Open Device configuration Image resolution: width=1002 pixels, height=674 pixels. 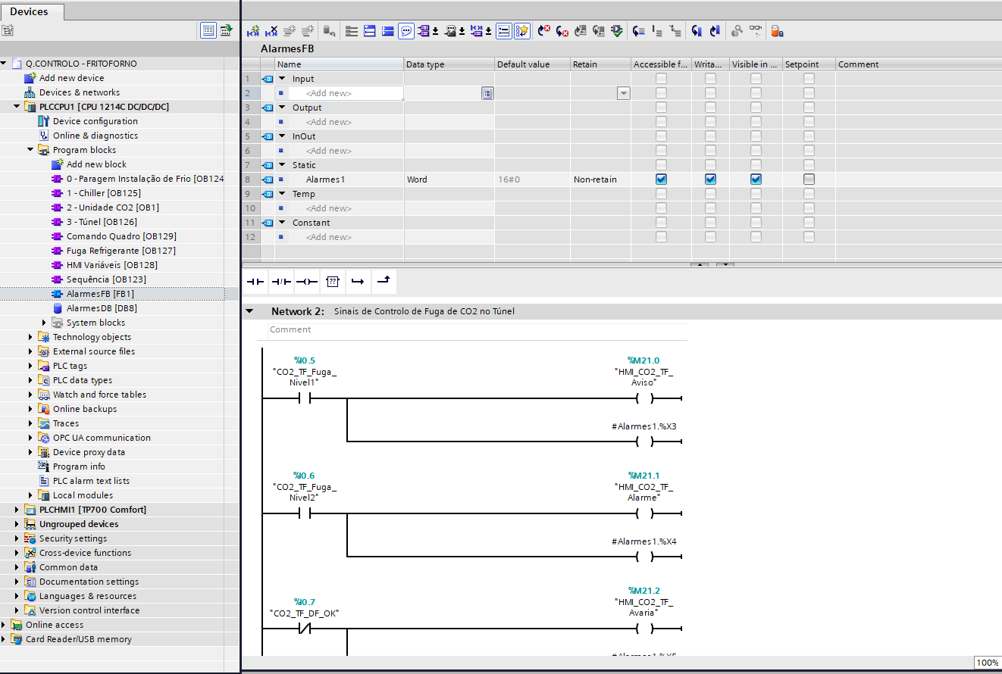pyautogui.click(x=95, y=121)
